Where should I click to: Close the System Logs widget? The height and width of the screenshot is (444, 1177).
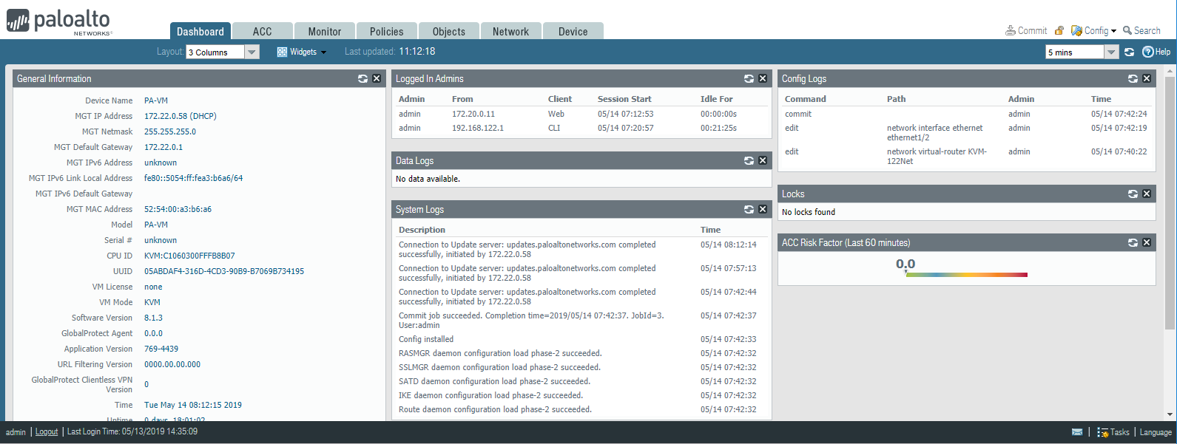(x=763, y=209)
